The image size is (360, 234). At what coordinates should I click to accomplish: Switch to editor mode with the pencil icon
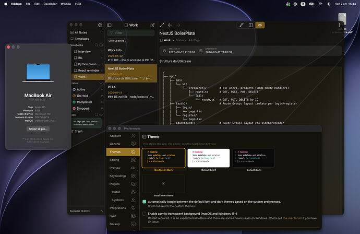(x=241, y=25)
